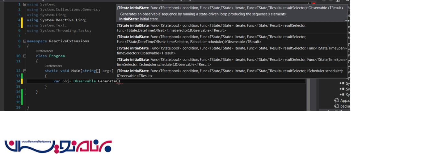Click line number 7 in the gutter

(x=19, y=36)
